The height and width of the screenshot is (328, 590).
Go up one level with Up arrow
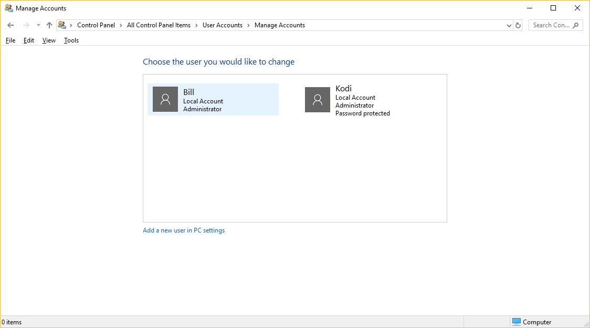(x=49, y=25)
